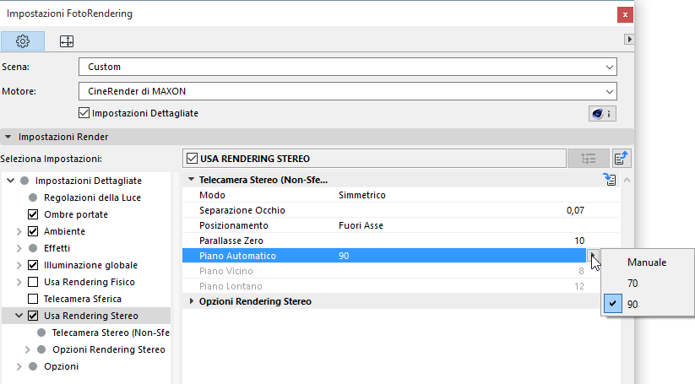Open the render settings gear tab
The image size is (695, 384).
point(23,41)
